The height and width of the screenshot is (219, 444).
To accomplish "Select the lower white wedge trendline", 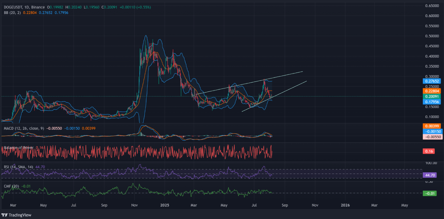I will pos(274,96).
